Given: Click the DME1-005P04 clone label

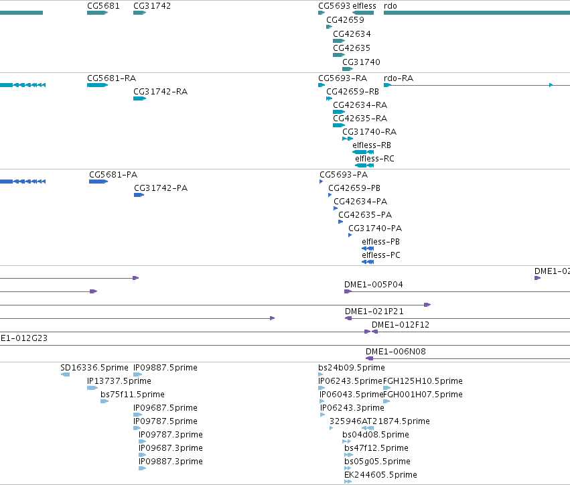Looking at the screenshot, I should 373,285.
